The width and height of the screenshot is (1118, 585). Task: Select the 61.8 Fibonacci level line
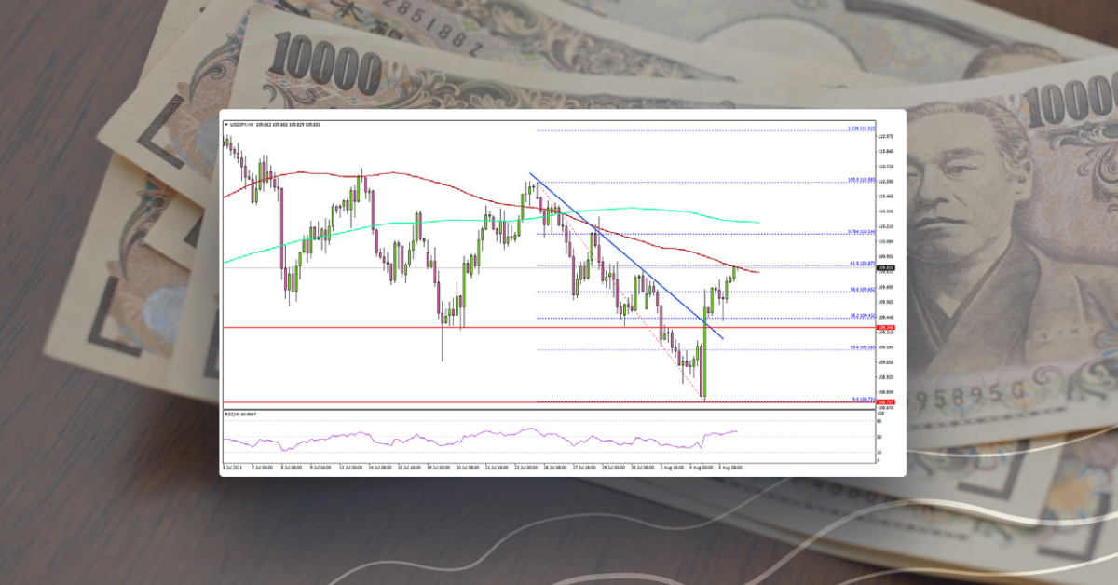tap(699, 265)
